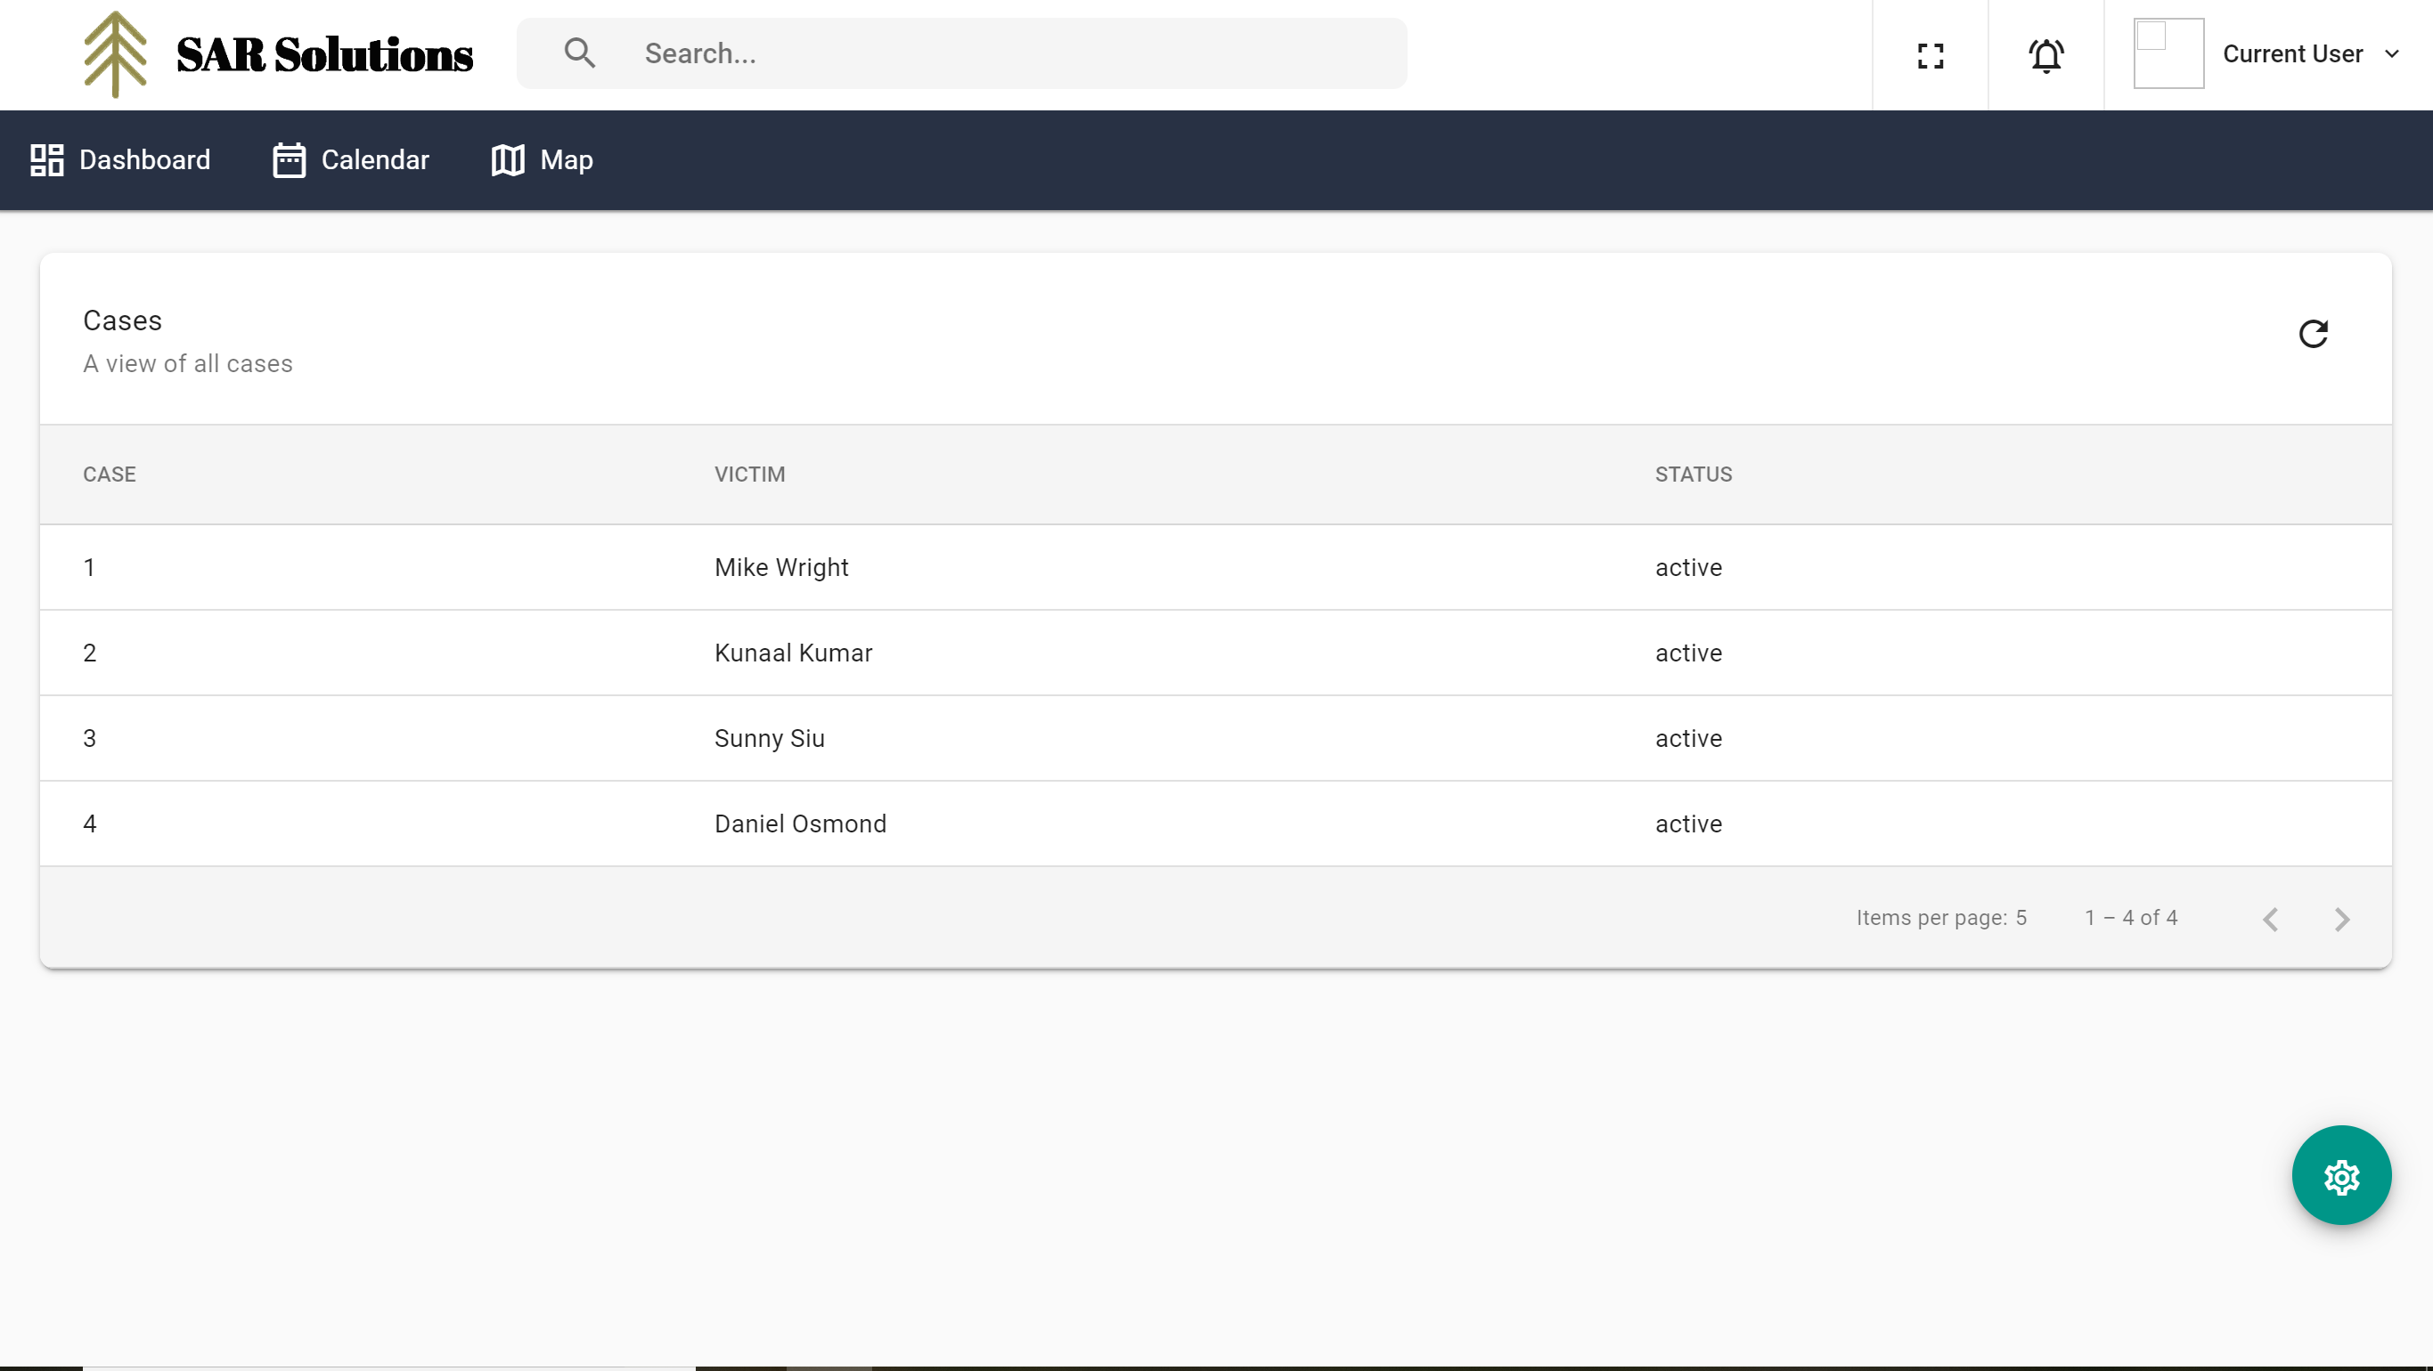Open the teal settings gear button
Viewport: 2433px width, 1371px height.
[2340, 1176]
